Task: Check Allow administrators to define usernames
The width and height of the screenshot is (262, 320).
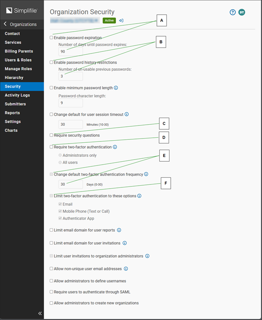Action: [51, 281]
